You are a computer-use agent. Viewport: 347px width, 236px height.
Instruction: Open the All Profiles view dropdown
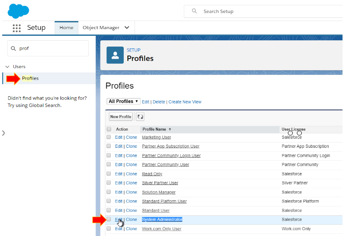pyautogui.click(x=123, y=101)
